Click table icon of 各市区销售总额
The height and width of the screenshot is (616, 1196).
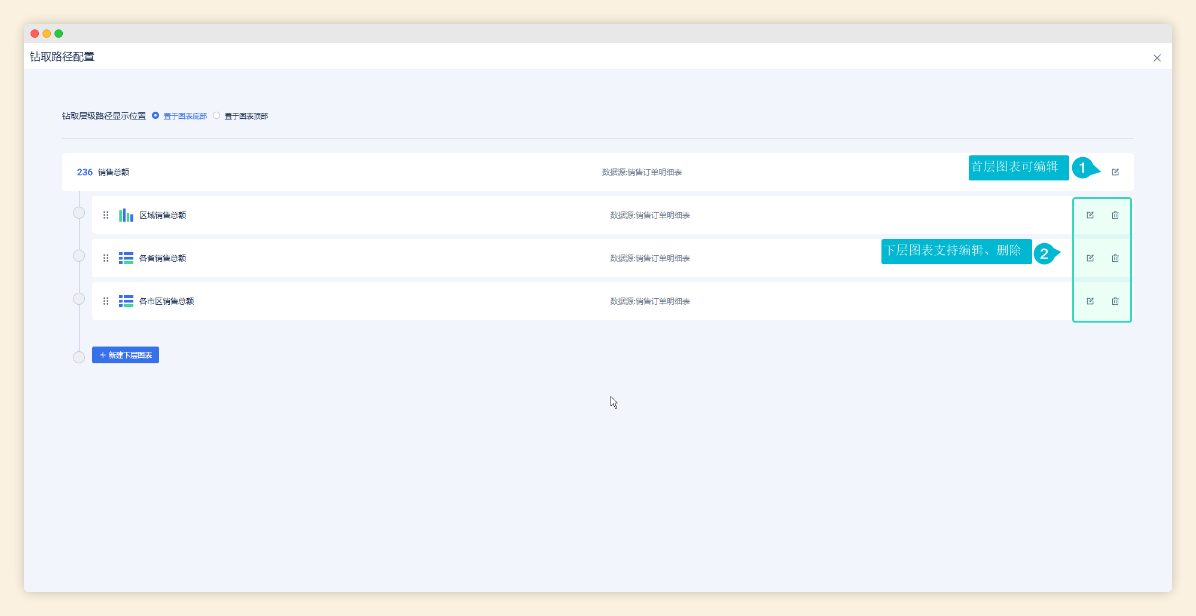[126, 301]
